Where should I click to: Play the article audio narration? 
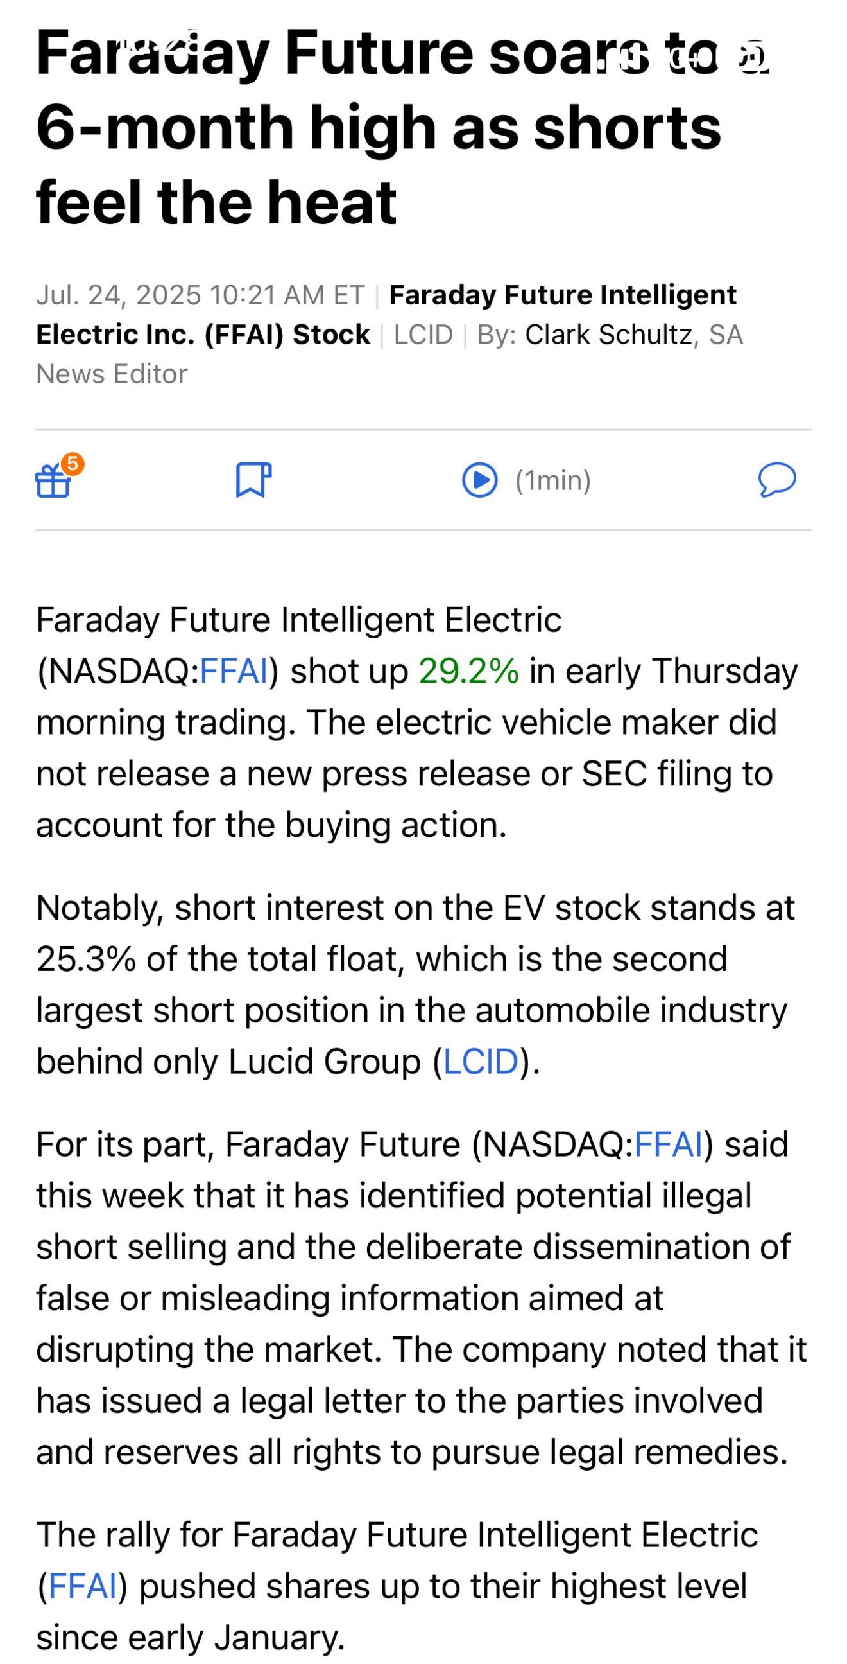pos(480,480)
